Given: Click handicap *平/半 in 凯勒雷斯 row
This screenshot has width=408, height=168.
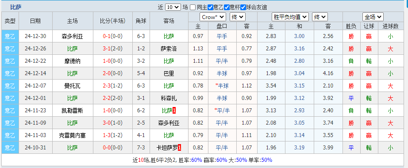Looking at the screenshot, I should pos(222,111).
